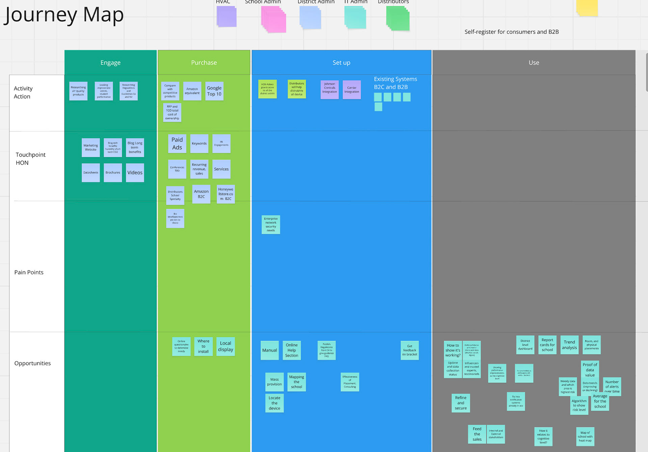The width and height of the screenshot is (648, 452).
Task: Select the Refine and secure note
Action: click(460, 403)
